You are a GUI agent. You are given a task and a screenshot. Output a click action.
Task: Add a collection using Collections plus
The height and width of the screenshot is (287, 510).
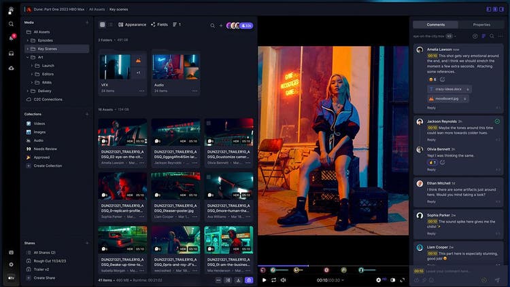(x=87, y=114)
